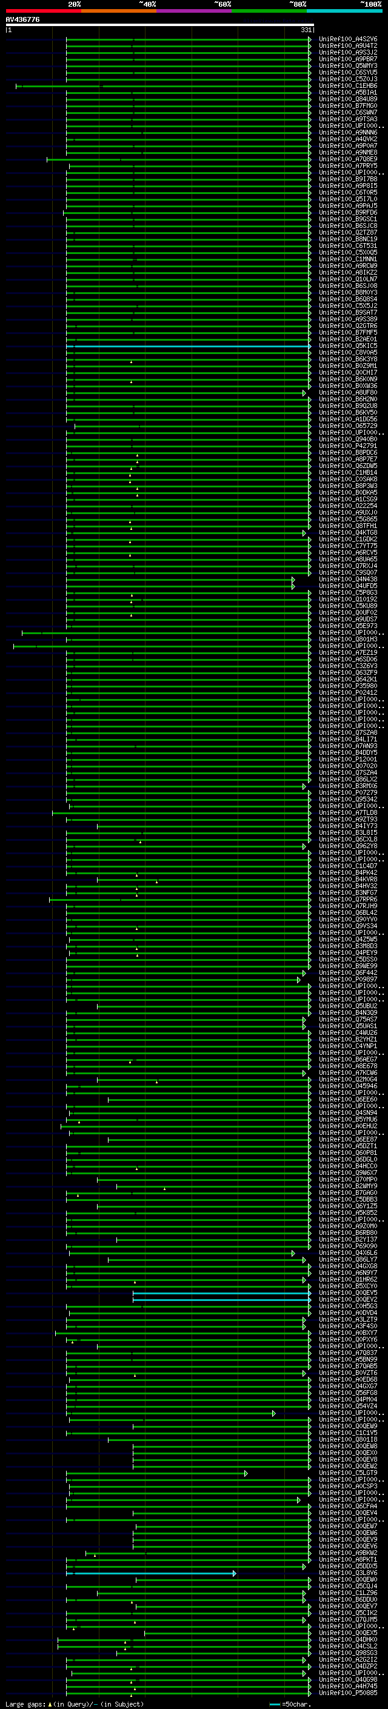Select the UniRef100_B9GSC1 label
388x1709 pixels.
coord(347,219)
